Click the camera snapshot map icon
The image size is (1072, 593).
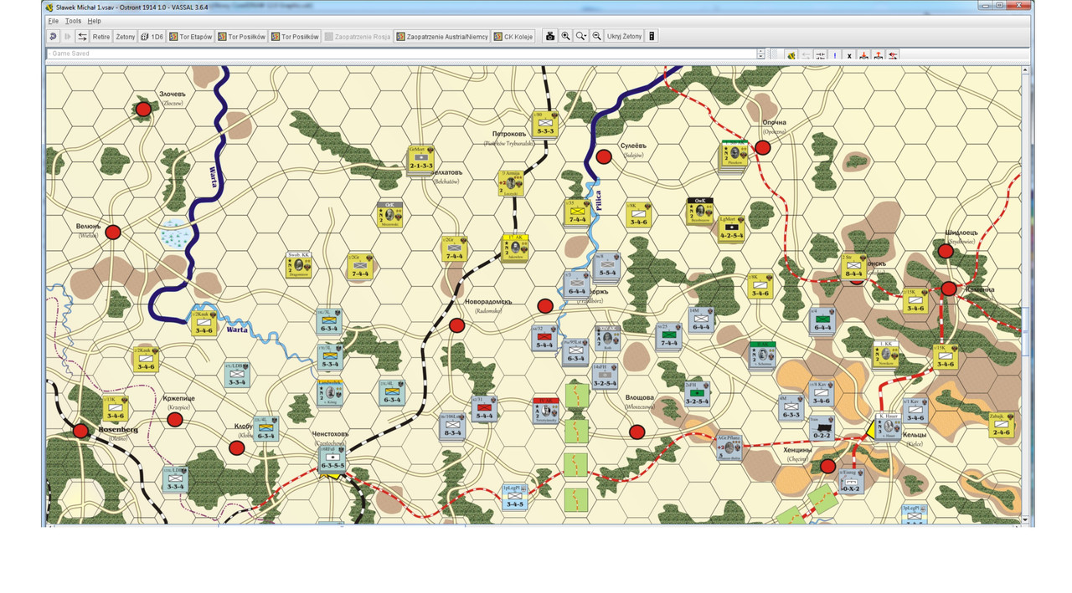point(550,37)
